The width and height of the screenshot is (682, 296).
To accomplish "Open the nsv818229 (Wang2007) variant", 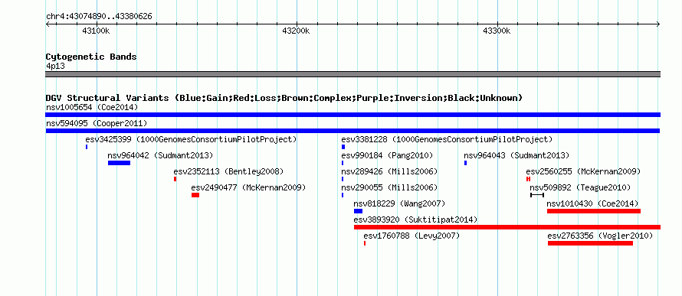I will coord(399,203).
